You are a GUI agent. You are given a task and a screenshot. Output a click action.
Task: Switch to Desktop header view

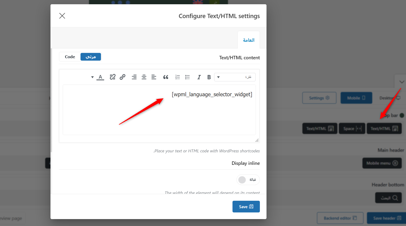pos(390,98)
